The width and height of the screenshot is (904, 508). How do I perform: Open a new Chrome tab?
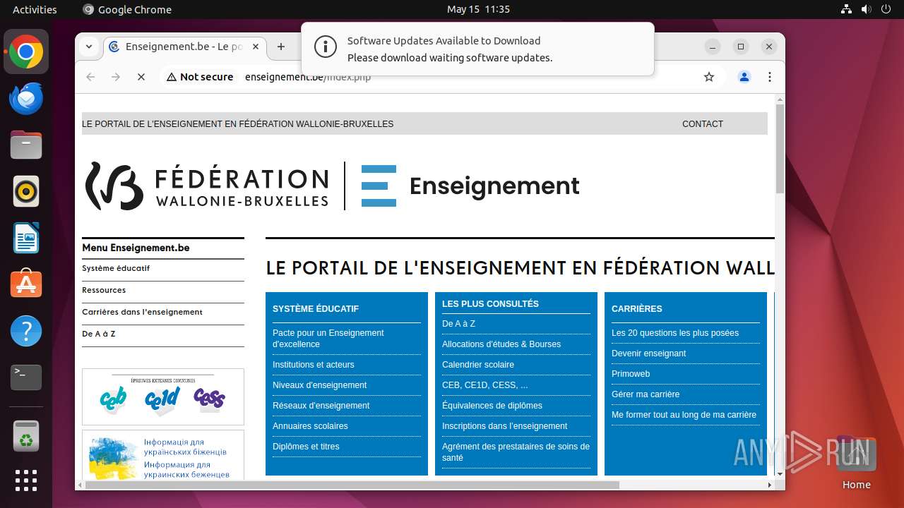click(281, 47)
